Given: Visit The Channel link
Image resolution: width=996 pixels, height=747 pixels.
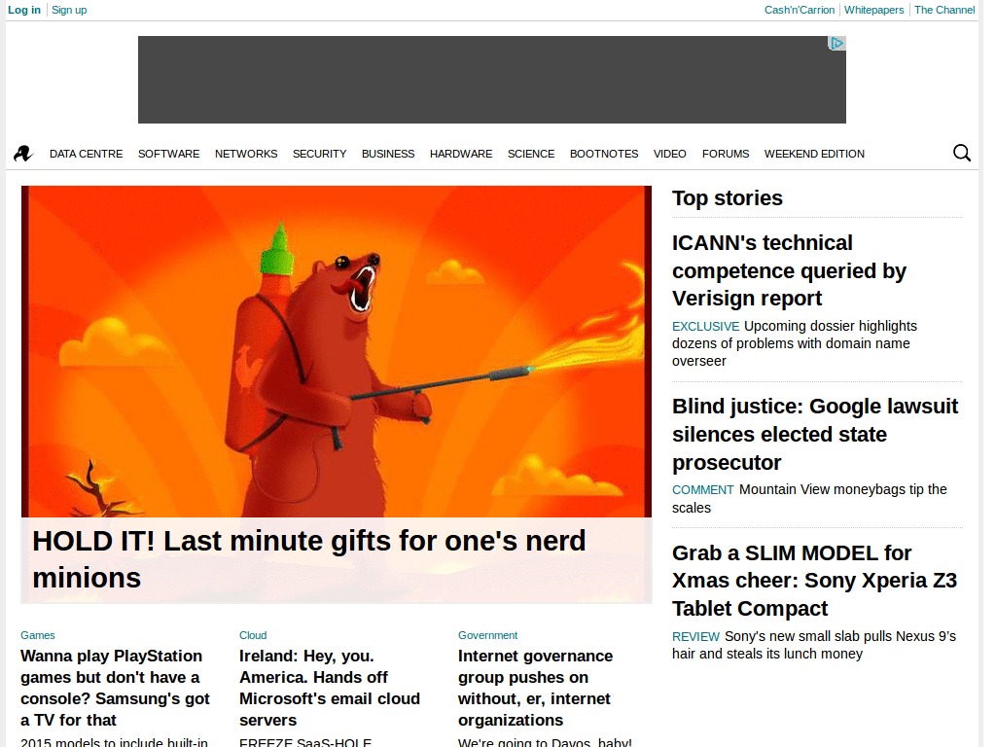Looking at the screenshot, I should click(x=944, y=10).
